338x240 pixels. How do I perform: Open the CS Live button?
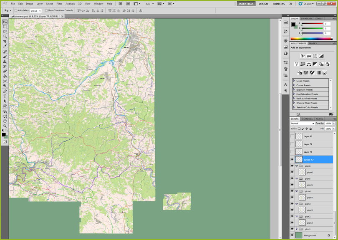[306, 4]
